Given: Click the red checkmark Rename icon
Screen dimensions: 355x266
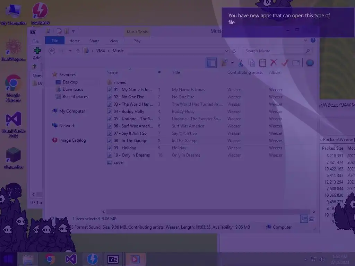Looking at the screenshot, I should point(285,63).
